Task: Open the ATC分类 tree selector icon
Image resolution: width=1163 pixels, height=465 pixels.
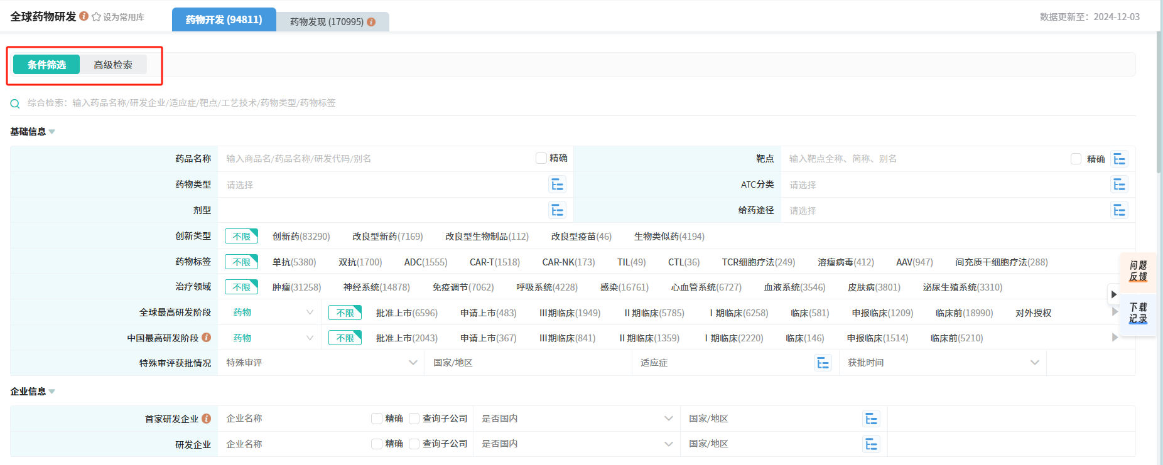Action: (1119, 184)
